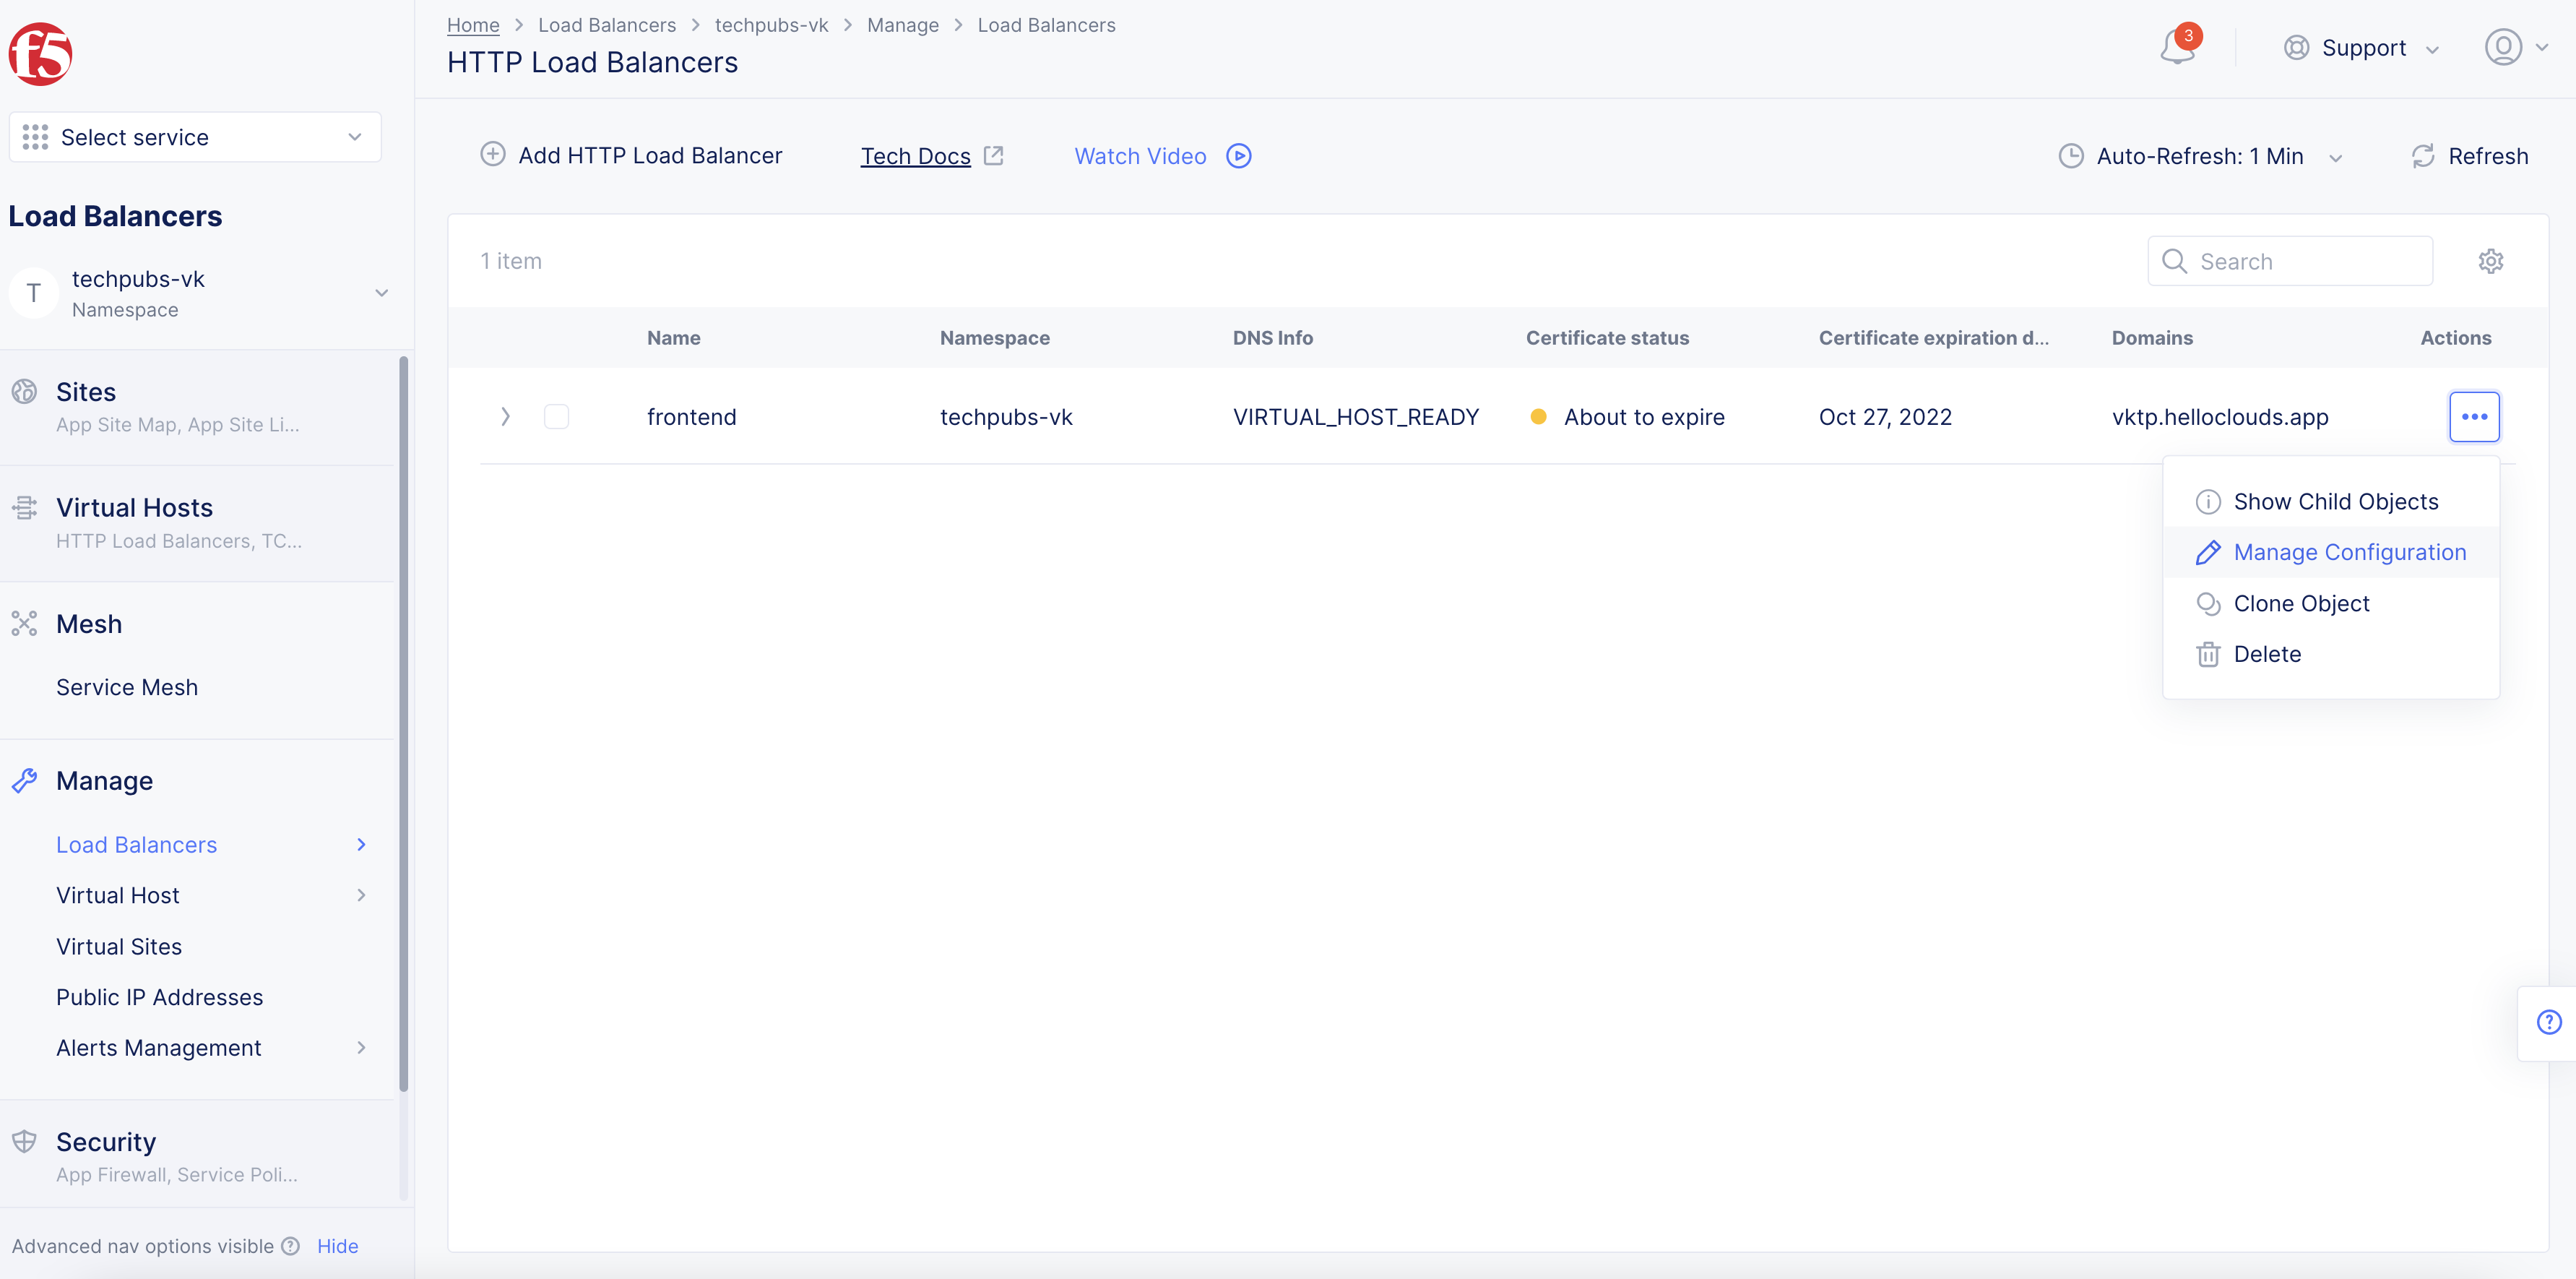This screenshot has height=1279, width=2576.
Task: Choose Clone Object in context menu
Action: click(x=2302, y=603)
